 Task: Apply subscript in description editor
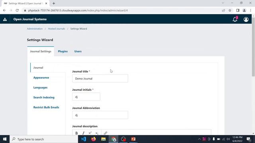pyautogui.click(x=97, y=133)
